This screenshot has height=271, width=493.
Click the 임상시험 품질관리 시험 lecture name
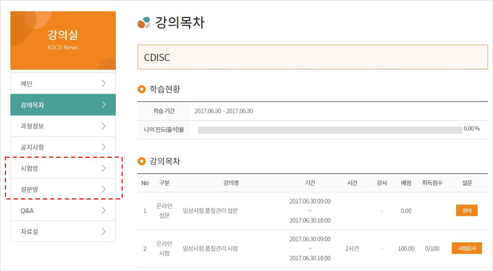pos(210,248)
